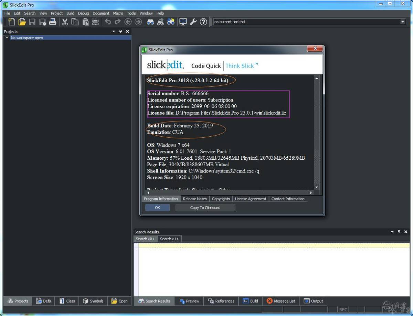Click the Paste clipboard icon
Viewport: 413px width, 316px height.
[85, 22]
